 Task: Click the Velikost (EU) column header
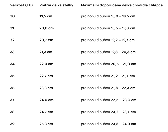21,5
